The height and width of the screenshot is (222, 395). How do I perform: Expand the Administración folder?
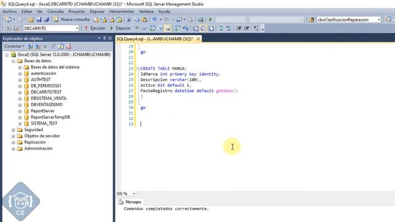14,149
